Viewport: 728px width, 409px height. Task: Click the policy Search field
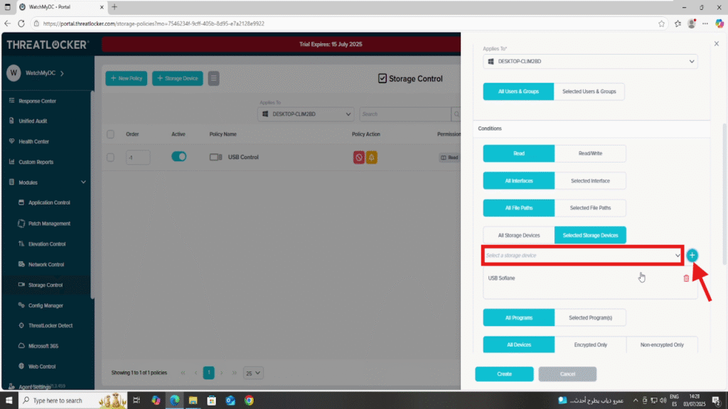(x=405, y=114)
